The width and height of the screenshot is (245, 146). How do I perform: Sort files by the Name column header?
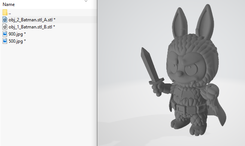click(x=9, y=4)
